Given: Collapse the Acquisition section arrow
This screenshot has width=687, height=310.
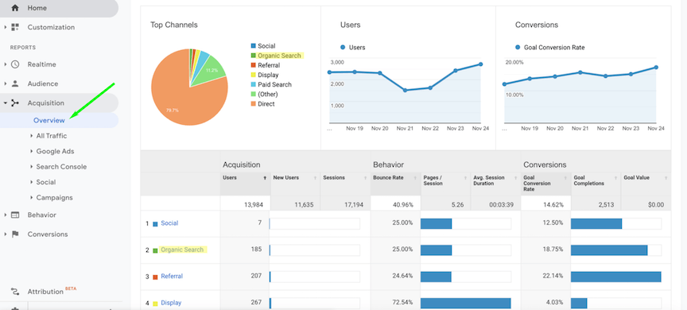Looking at the screenshot, I should [5, 103].
